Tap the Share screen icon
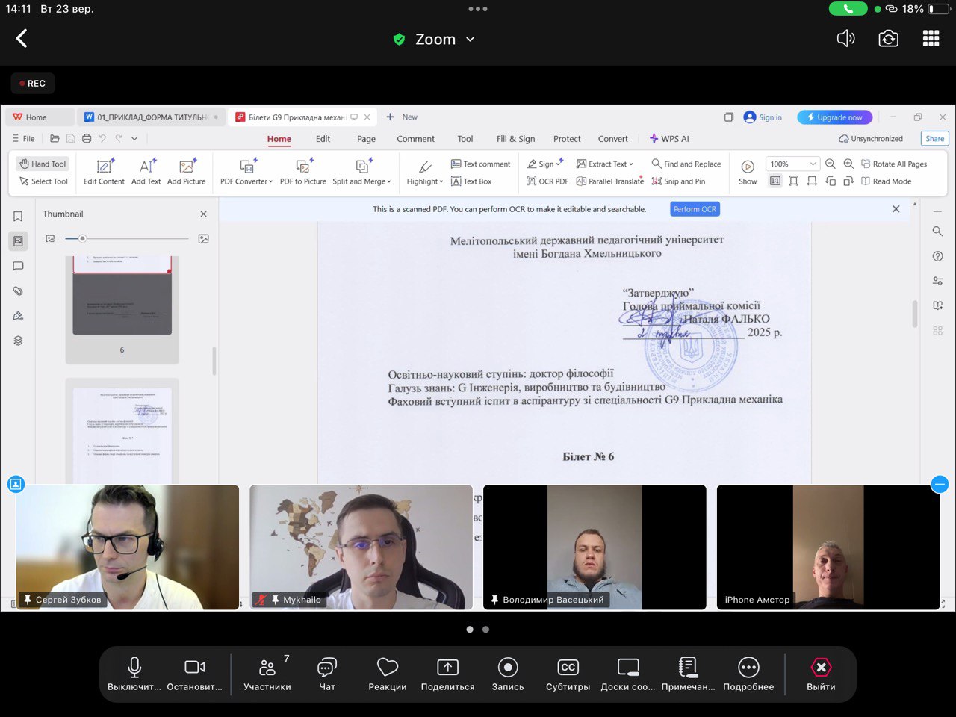The image size is (956, 717). (447, 674)
